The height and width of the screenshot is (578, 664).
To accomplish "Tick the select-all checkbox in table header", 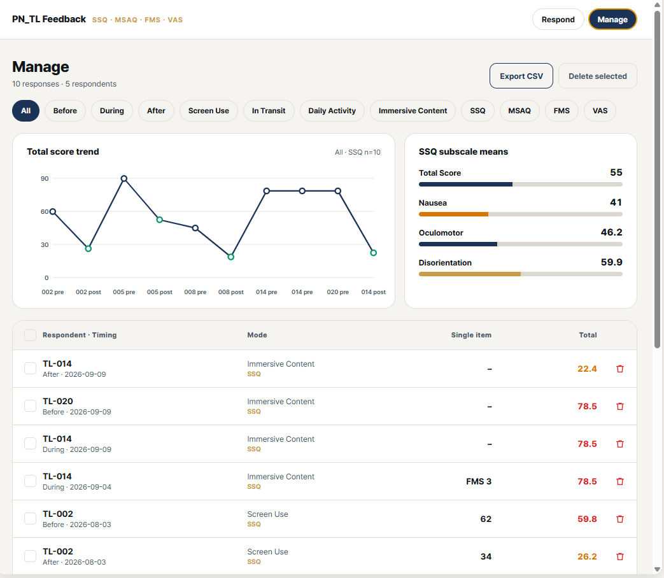I will point(30,335).
